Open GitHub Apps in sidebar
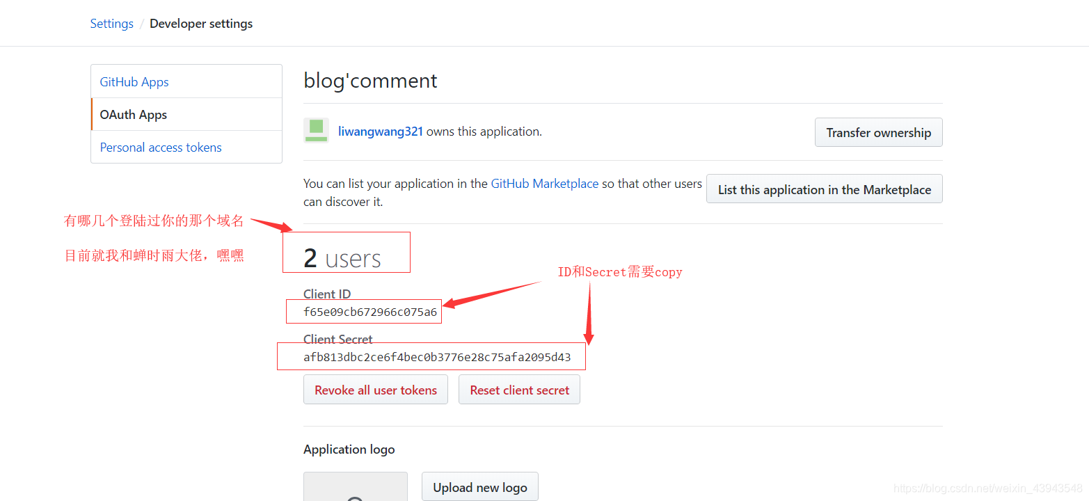The height and width of the screenshot is (501, 1089). pyautogui.click(x=186, y=81)
